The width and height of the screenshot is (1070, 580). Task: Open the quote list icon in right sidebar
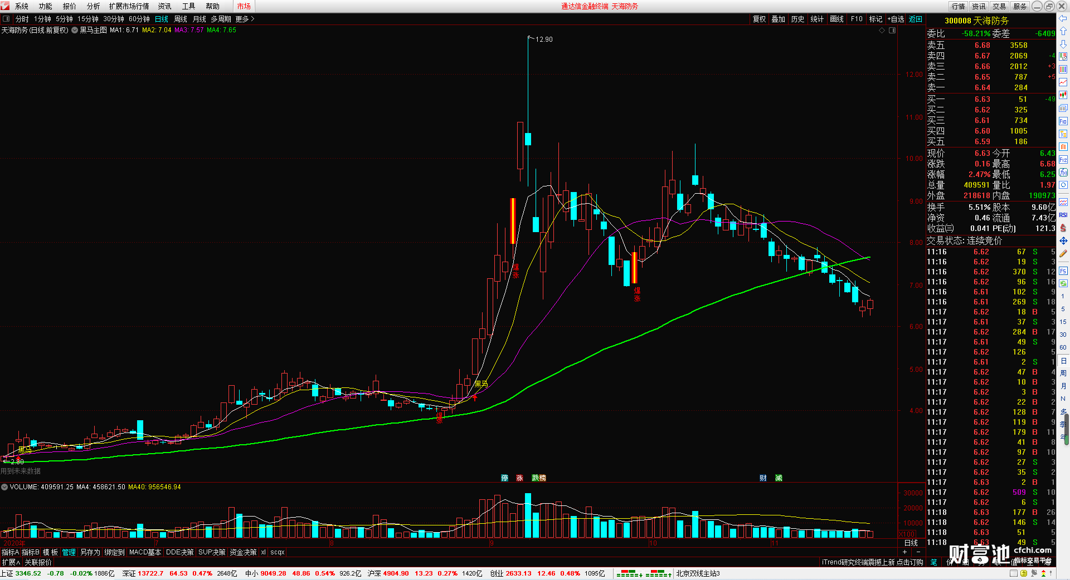pos(1063,57)
